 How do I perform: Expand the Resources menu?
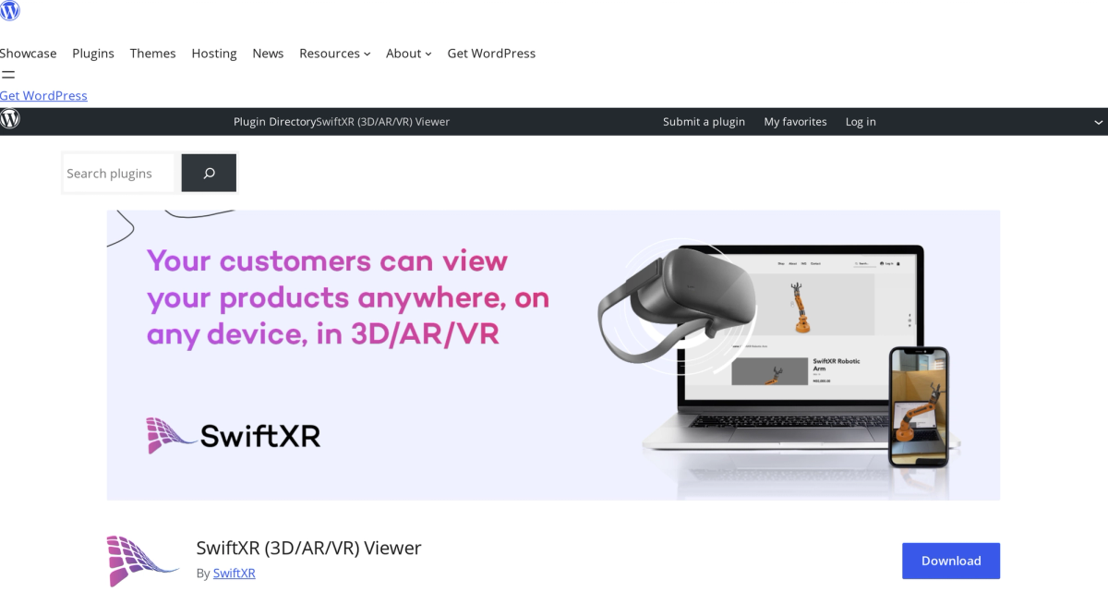334,54
